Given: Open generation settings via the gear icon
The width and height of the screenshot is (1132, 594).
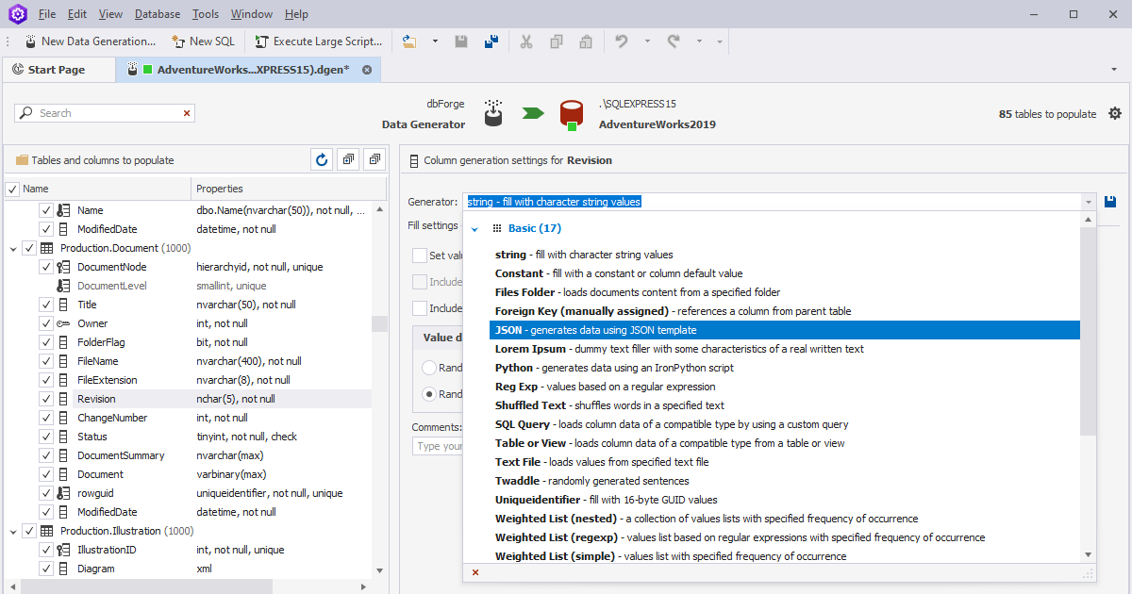Looking at the screenshot, I should pyautogui.click(x=1115, y=112).
